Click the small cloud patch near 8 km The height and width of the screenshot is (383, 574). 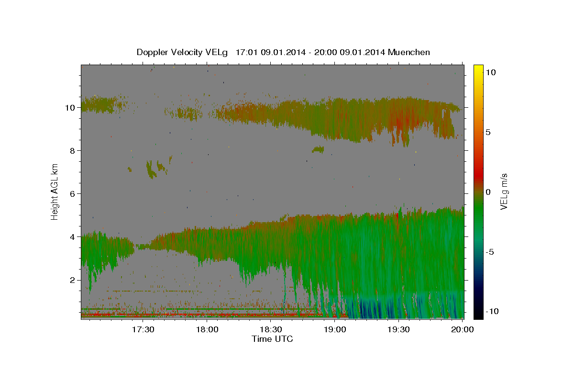[x=318, y=150]
